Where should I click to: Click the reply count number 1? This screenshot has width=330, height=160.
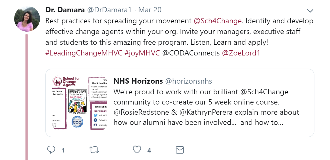click(64, 150)
